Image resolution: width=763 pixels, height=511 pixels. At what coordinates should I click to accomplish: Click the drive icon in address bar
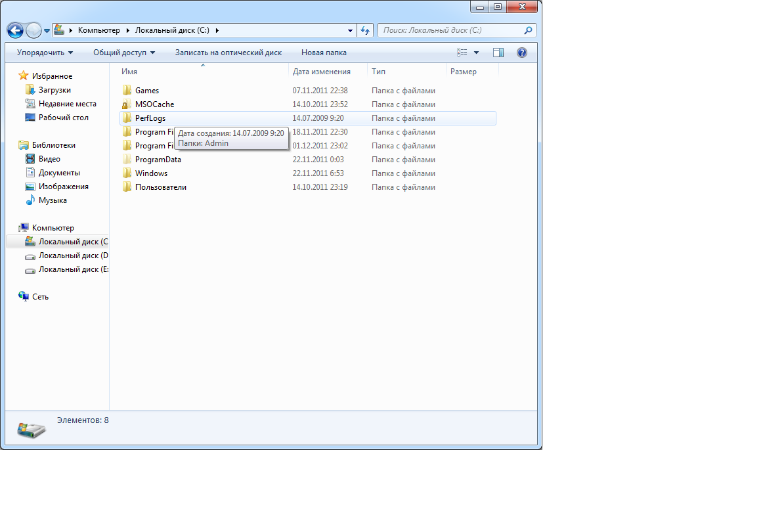[59, 30]
